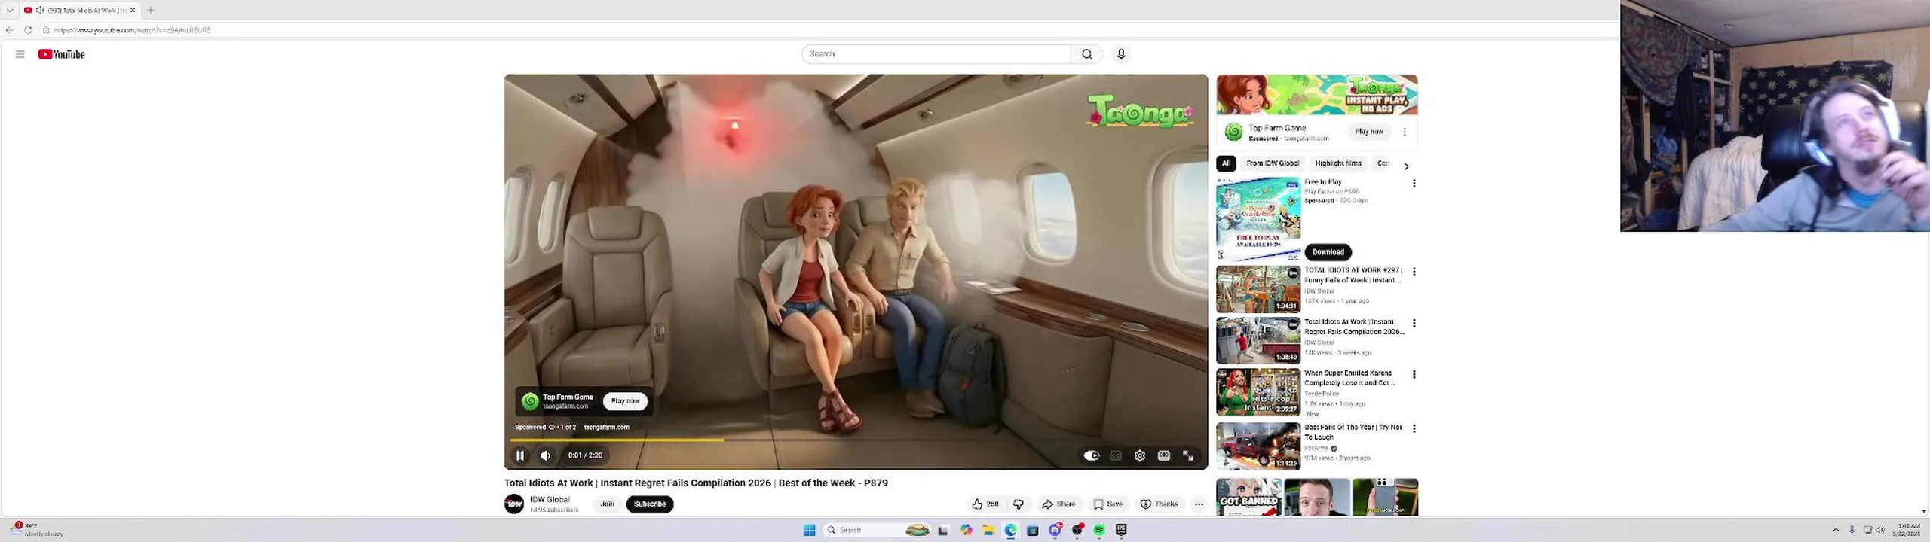This screenshot has width=1930, height=542.
Task: Open options for Entitled Karens video
Action: 1414,375
